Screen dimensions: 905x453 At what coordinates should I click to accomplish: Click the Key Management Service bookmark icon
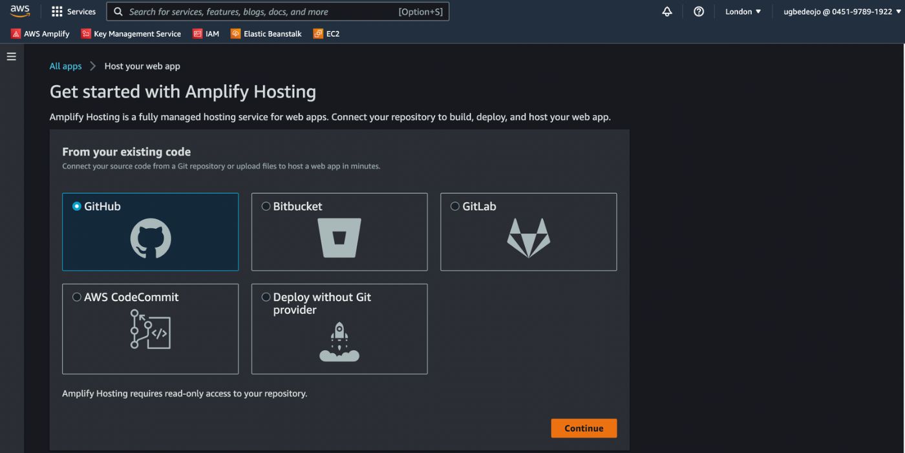(x=86, y=34)
